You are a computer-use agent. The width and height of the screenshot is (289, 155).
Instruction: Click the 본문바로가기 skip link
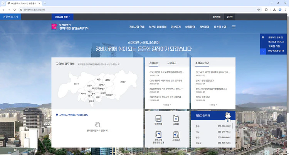[x=10, y=17]
